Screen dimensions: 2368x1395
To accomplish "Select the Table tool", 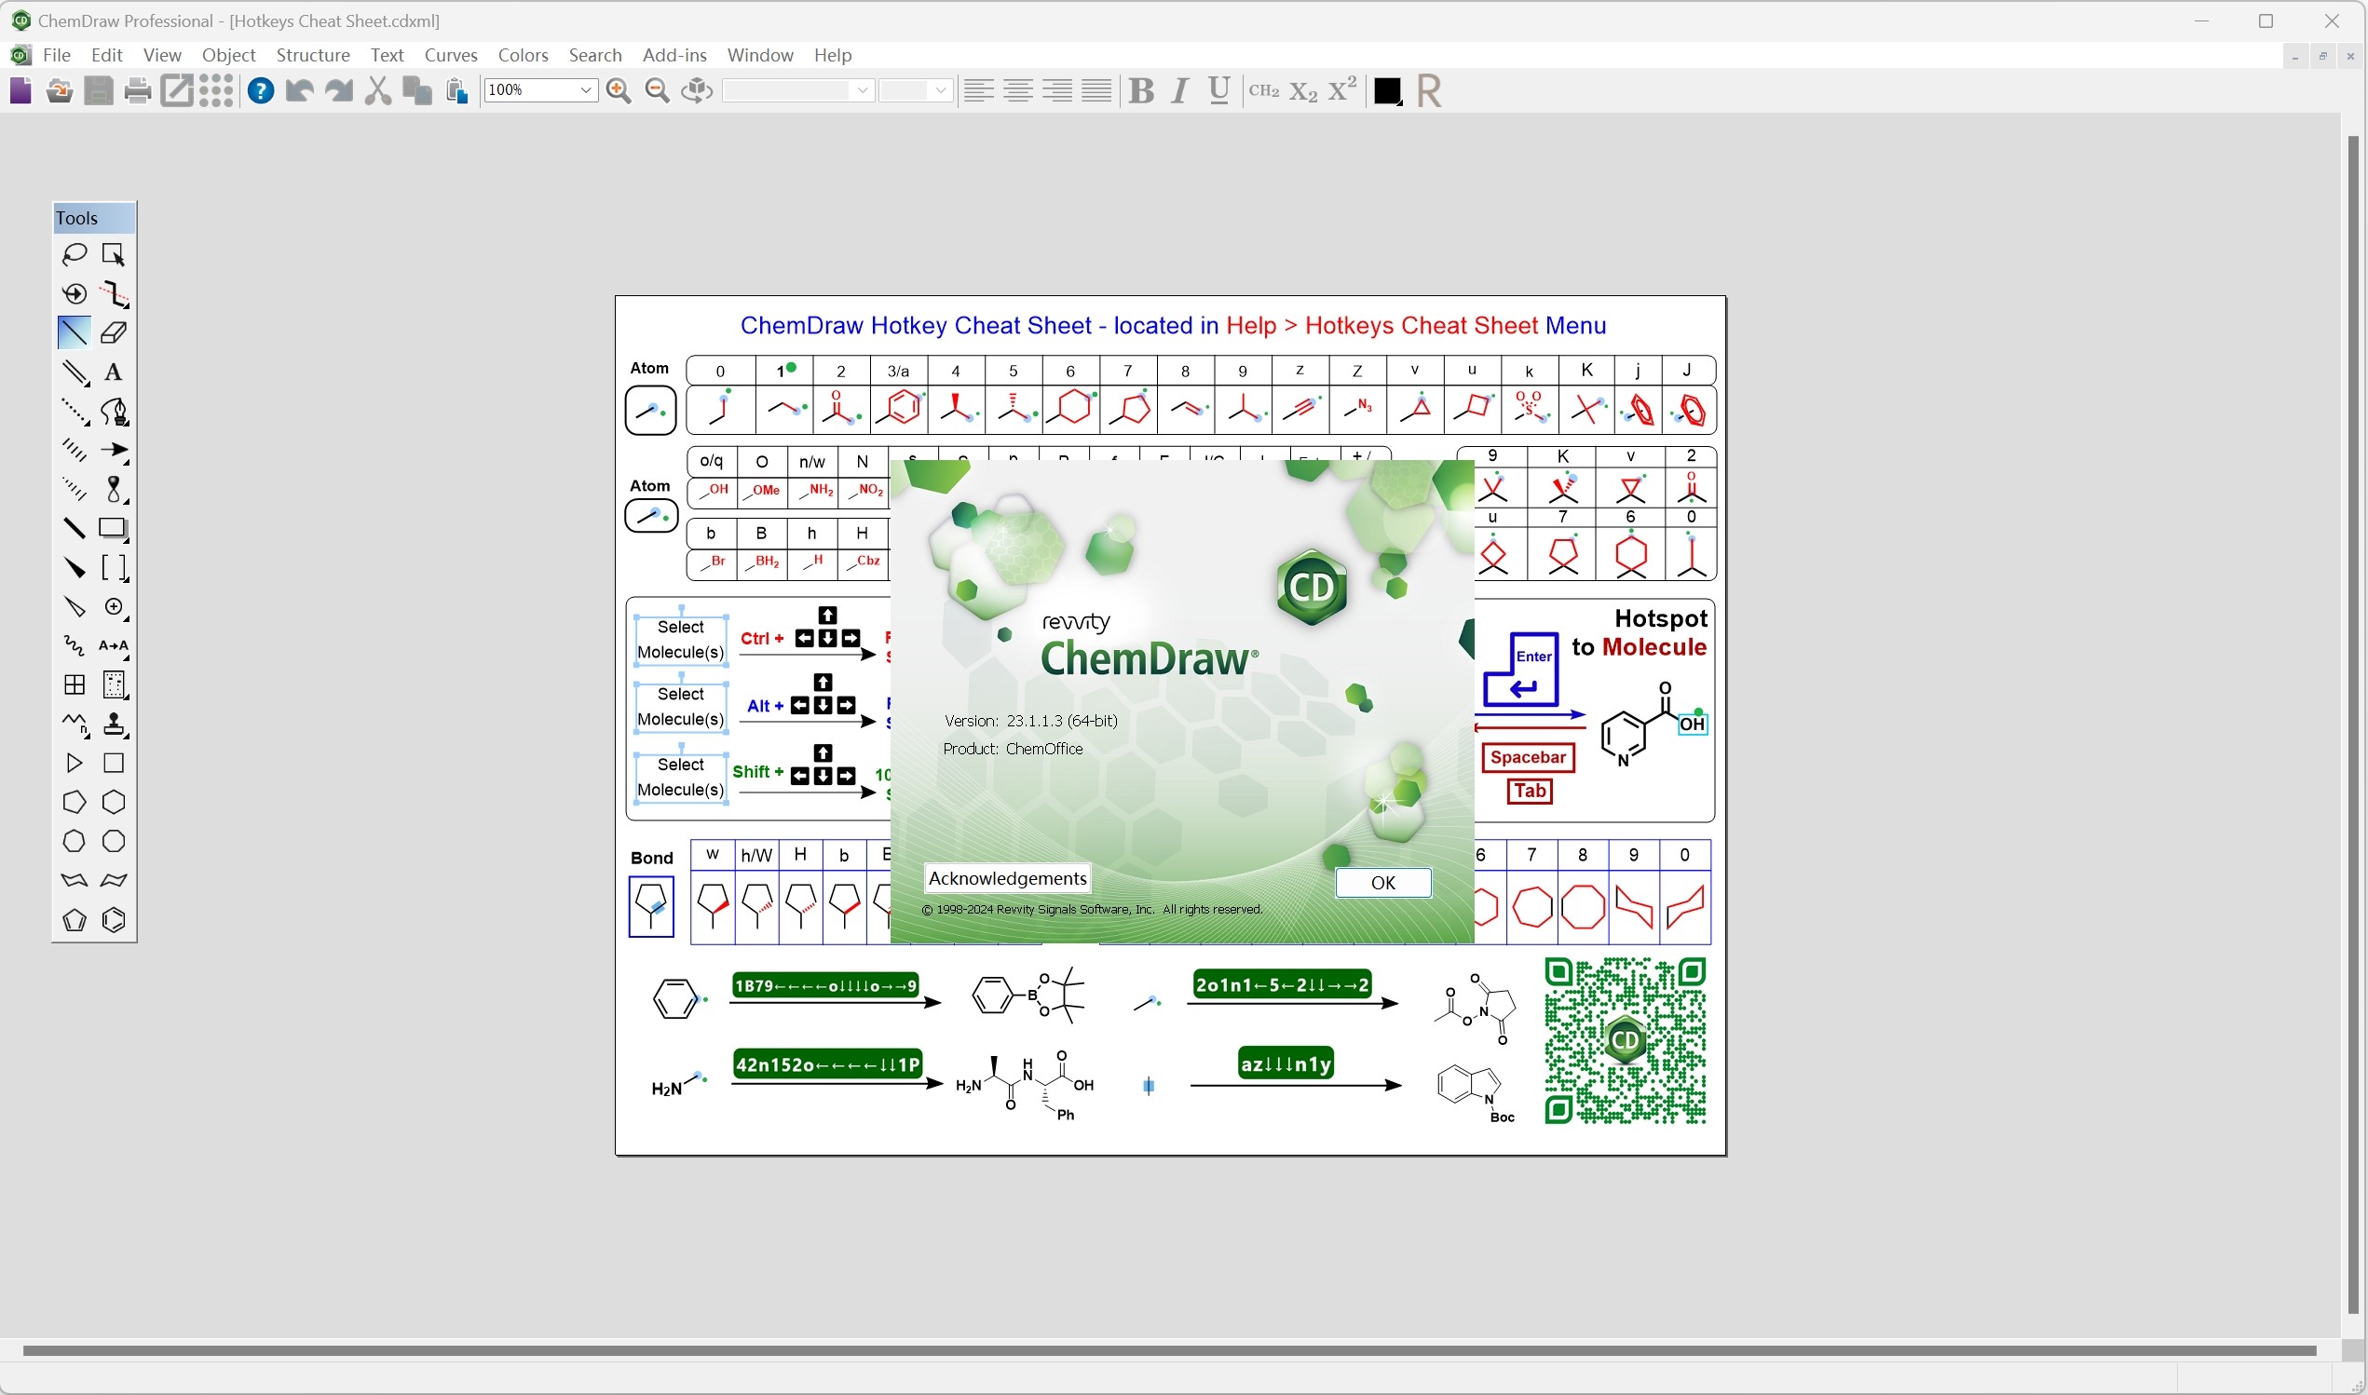I will click(75, 685).
